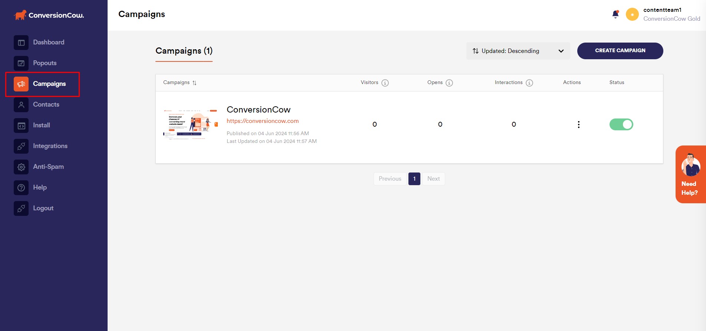Sort by Campaigns column arrows
Screen dimensions: 706x331
click(x=194, y=83)
